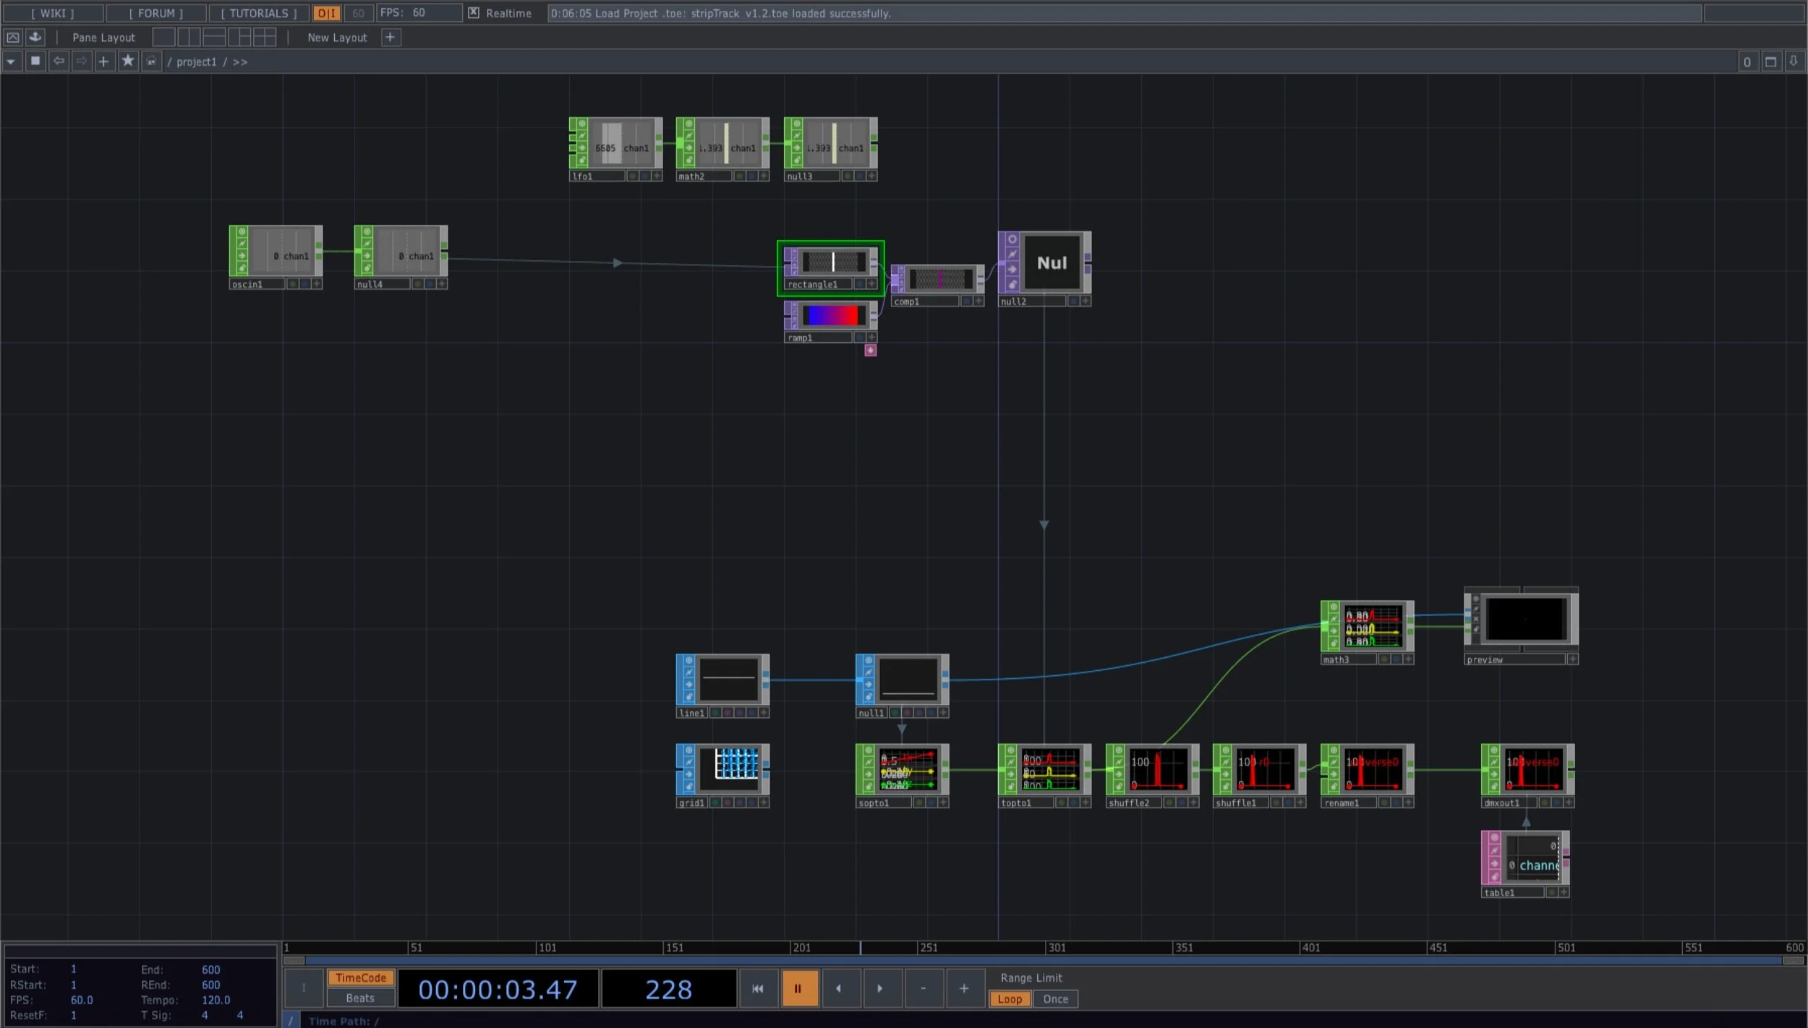Click frame marker 301 on the timeline

tap(1057, 948)
